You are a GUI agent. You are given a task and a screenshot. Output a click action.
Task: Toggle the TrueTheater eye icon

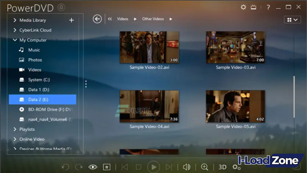tap(93, 167)
